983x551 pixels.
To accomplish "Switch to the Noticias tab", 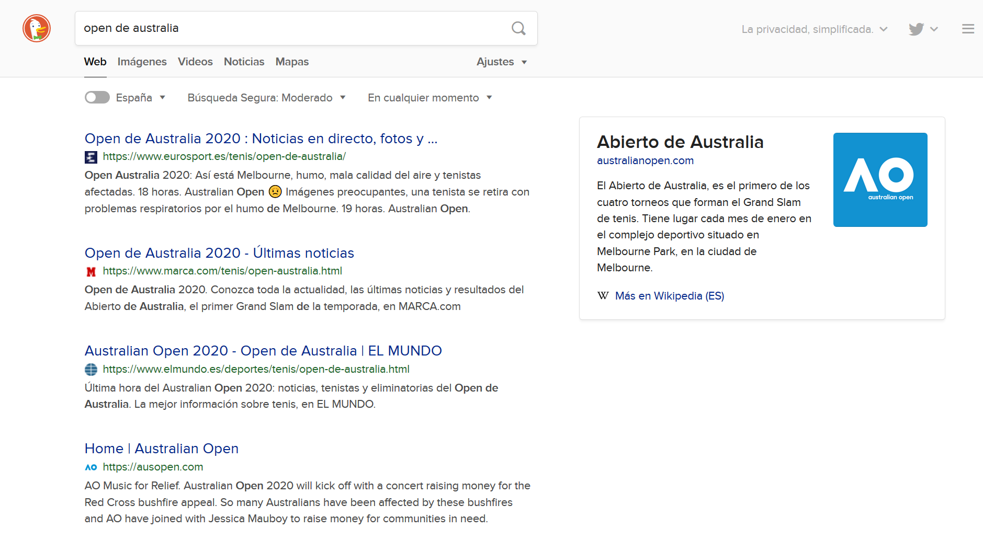I will 244,62.
